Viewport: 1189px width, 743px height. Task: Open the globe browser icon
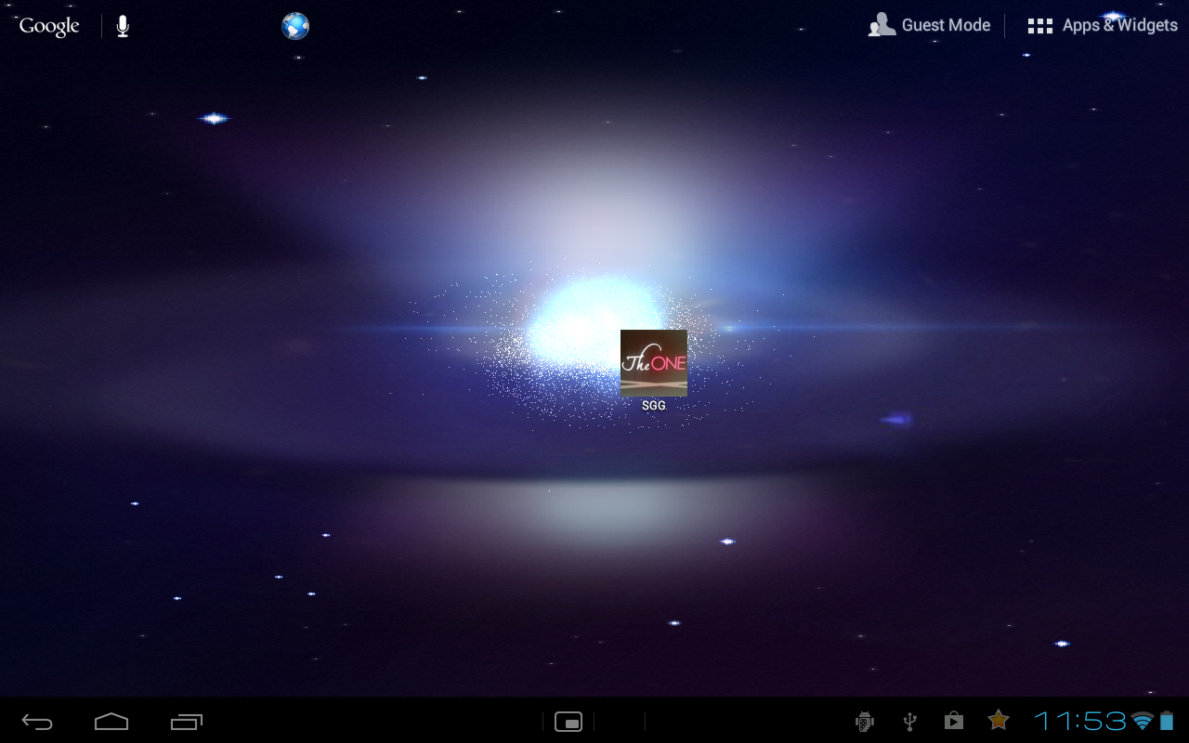(295, 26)
